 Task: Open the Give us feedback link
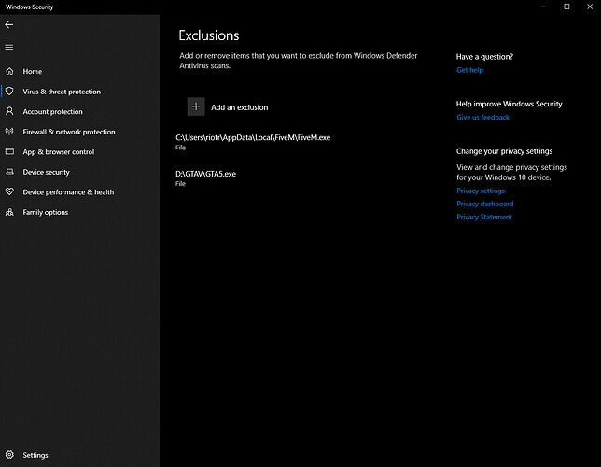(482, 118)
